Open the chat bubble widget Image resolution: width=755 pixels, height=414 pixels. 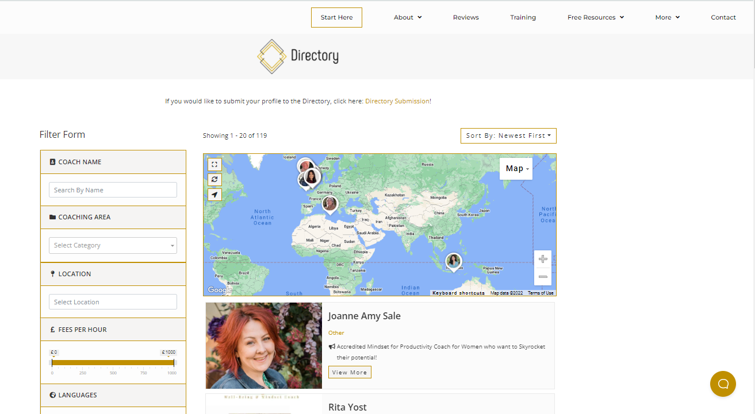click(723, 384)
